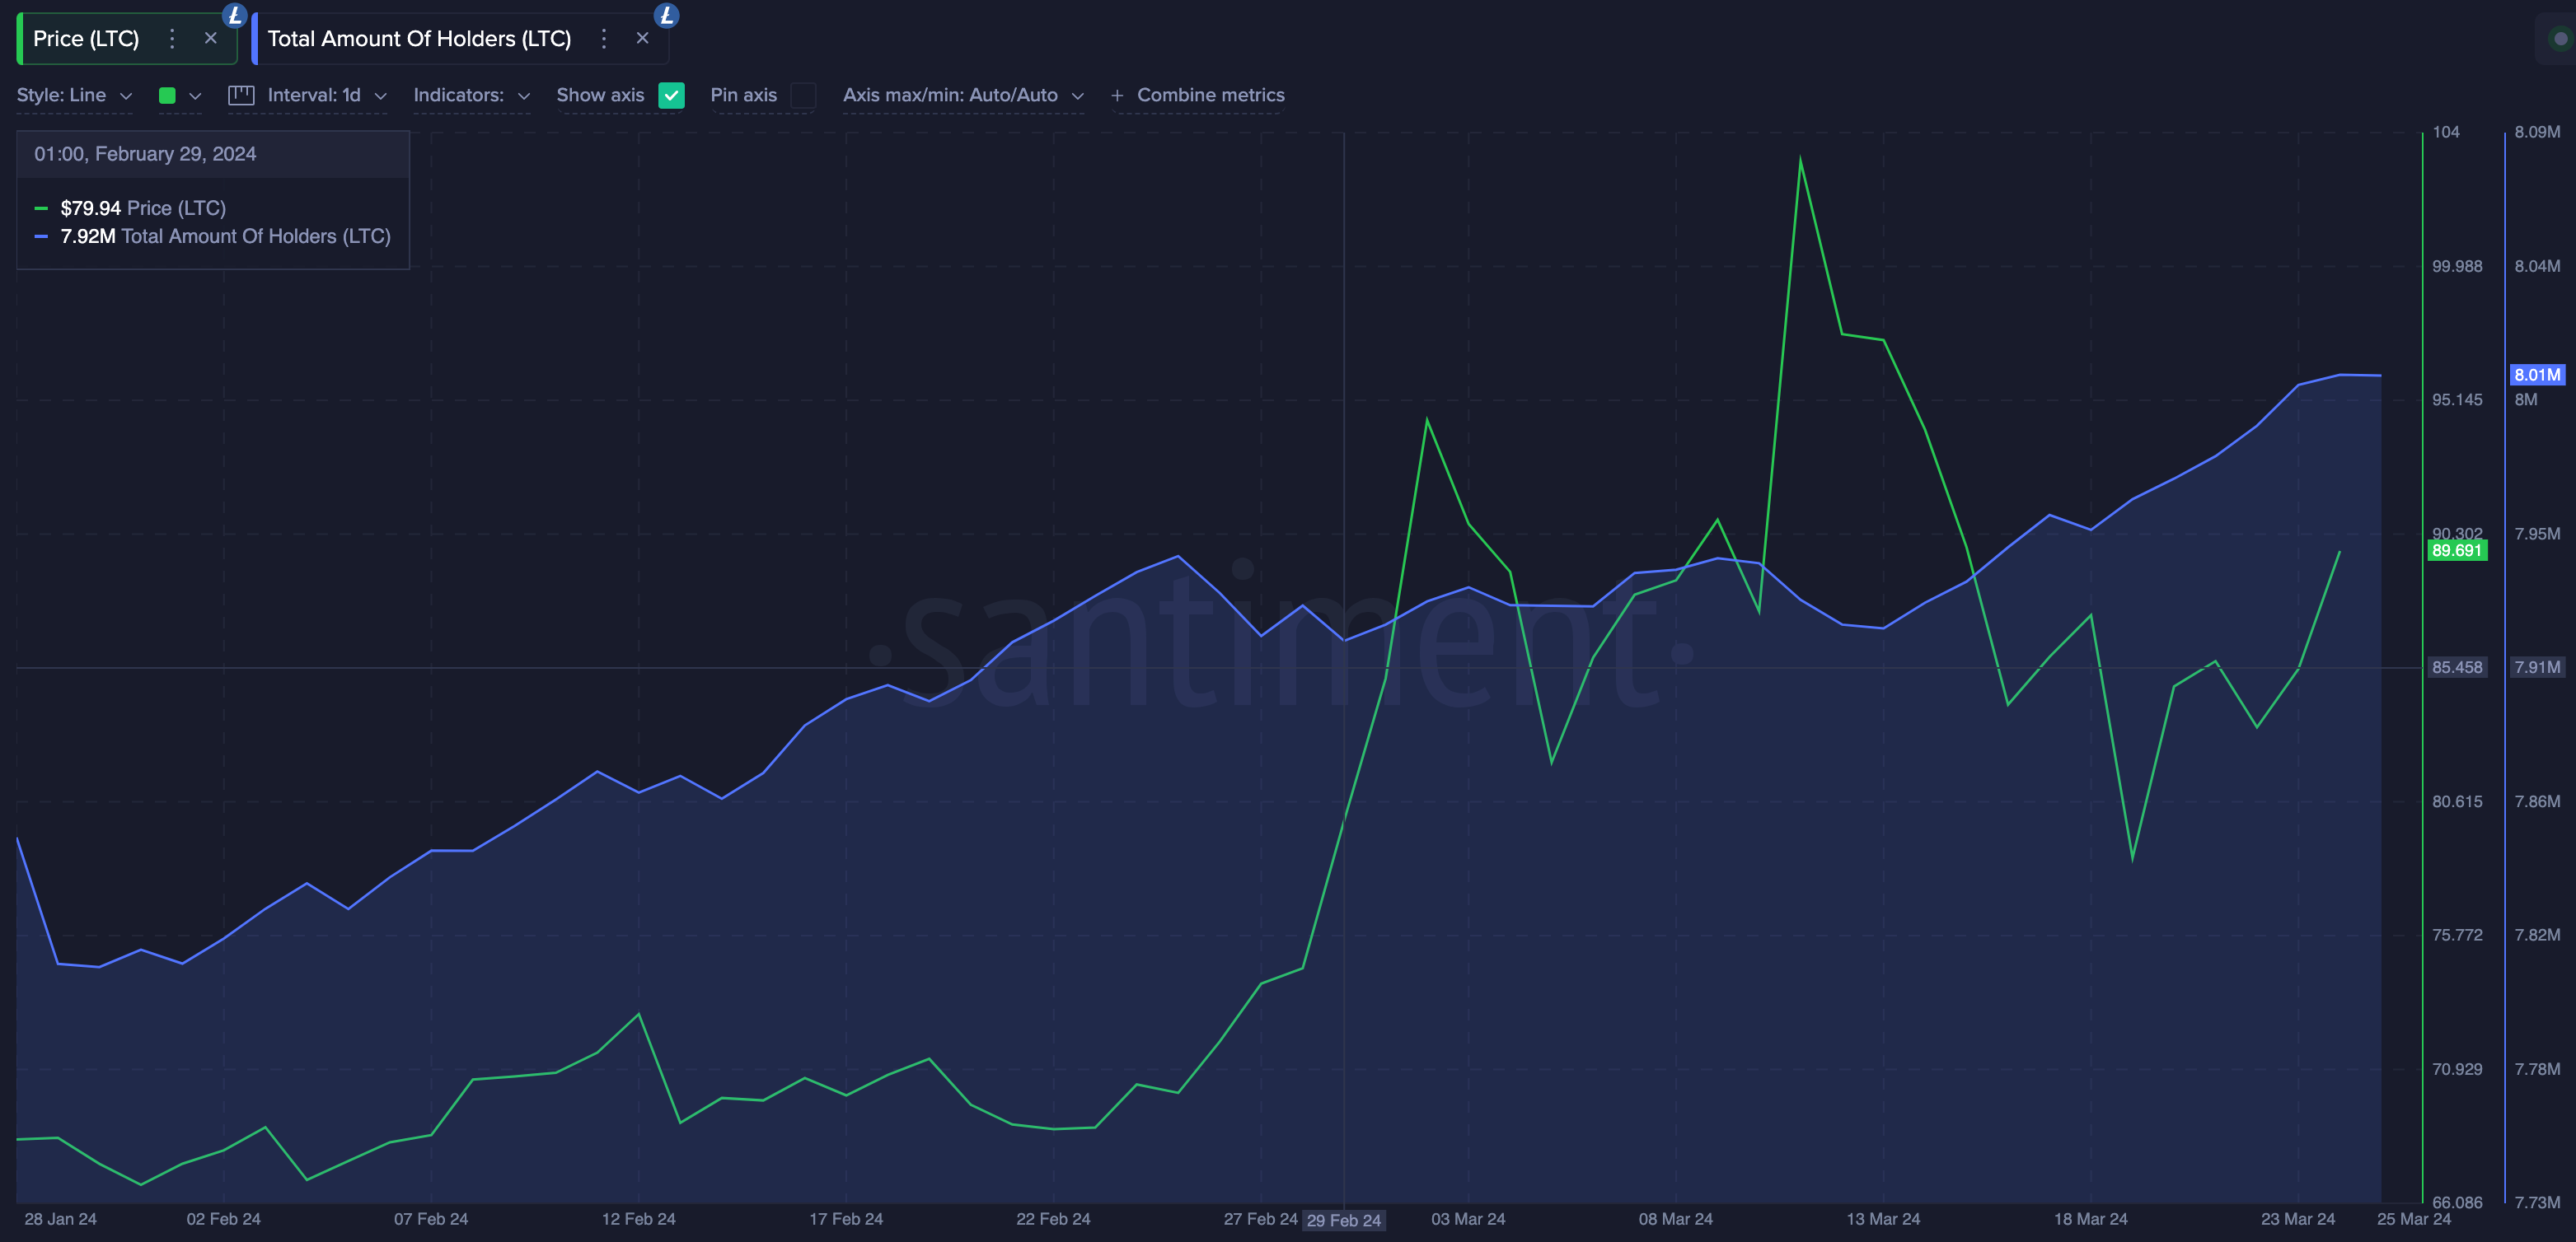This screenshot has width=2576, height=1242.
Task: Close the Total Amount Of Holders LTC tab
Action: point(643,36)
